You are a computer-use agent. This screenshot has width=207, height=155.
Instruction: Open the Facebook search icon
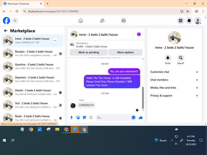pyautogui.click(x=15, y=21)
